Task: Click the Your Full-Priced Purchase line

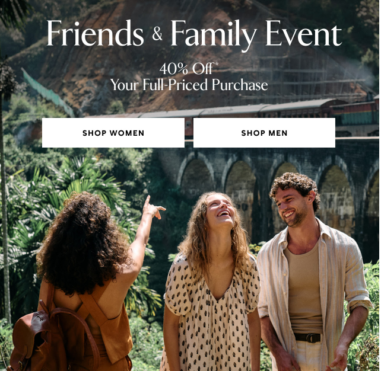Action: pos(189,85)
